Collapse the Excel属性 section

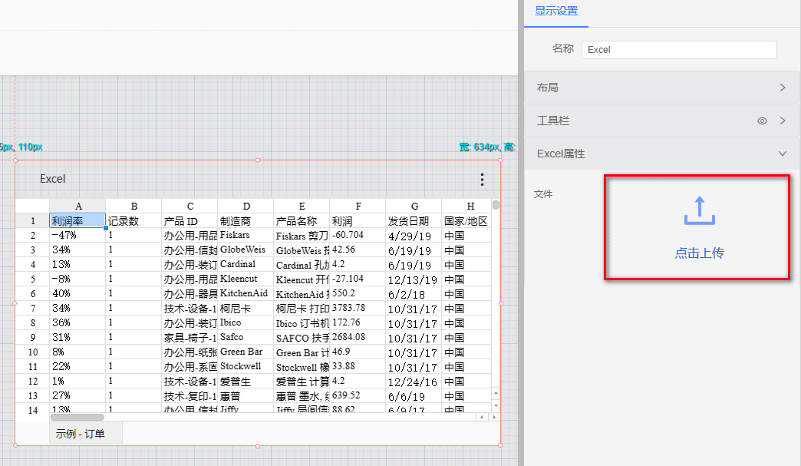pyautogui.click(x=782, y=154)
